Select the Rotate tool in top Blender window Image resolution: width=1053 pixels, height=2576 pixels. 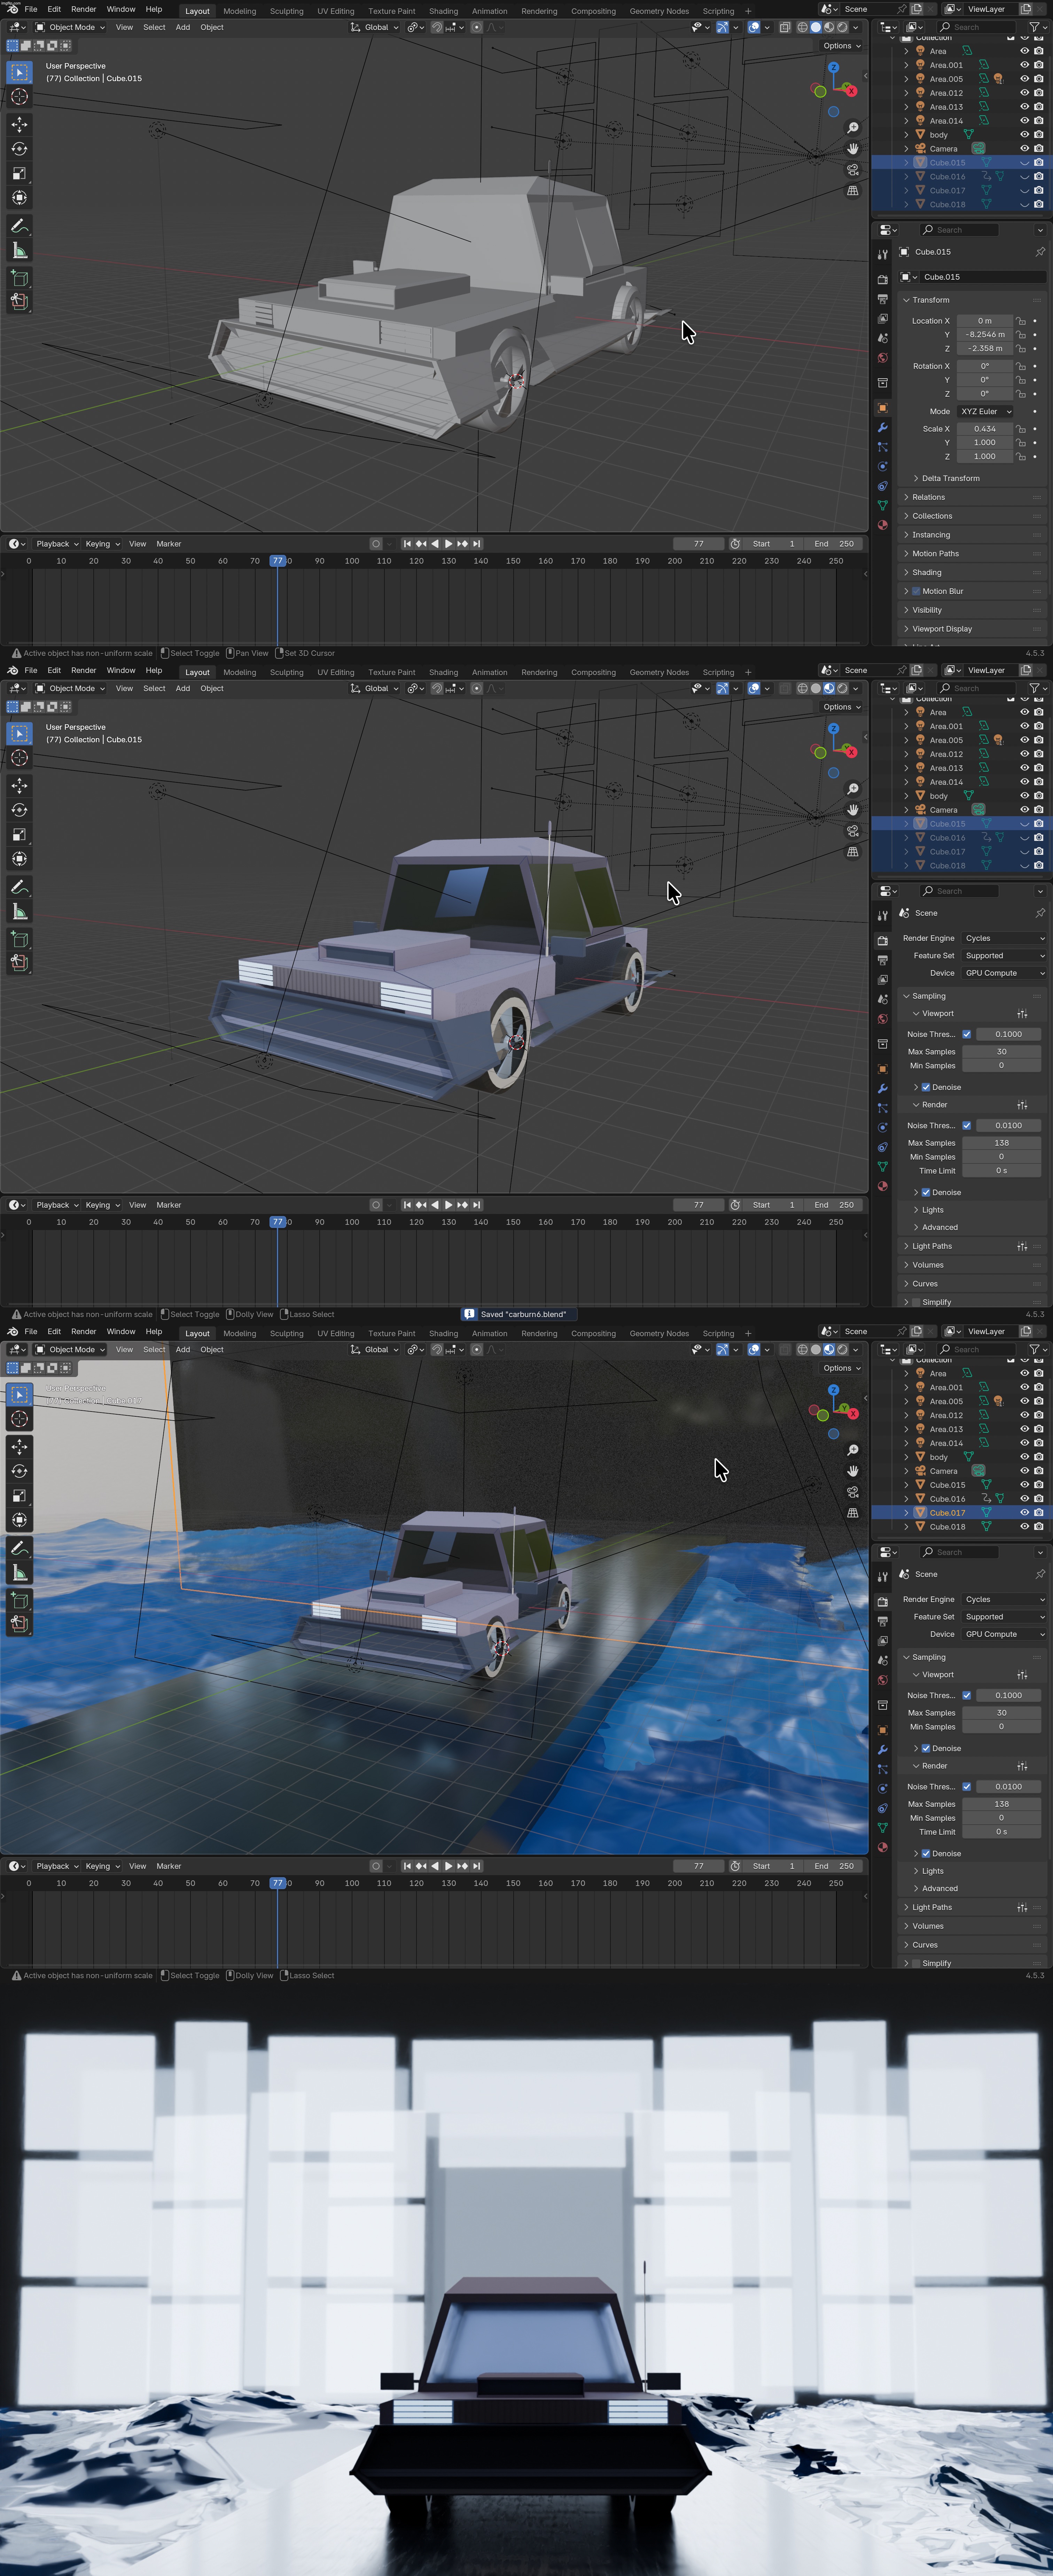(x=19, y=149)
